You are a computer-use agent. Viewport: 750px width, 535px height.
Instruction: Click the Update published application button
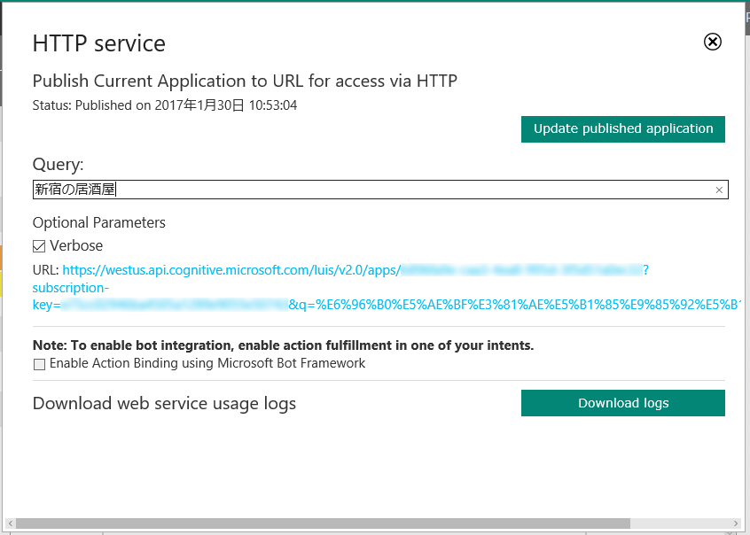click(x=622, y=129)
